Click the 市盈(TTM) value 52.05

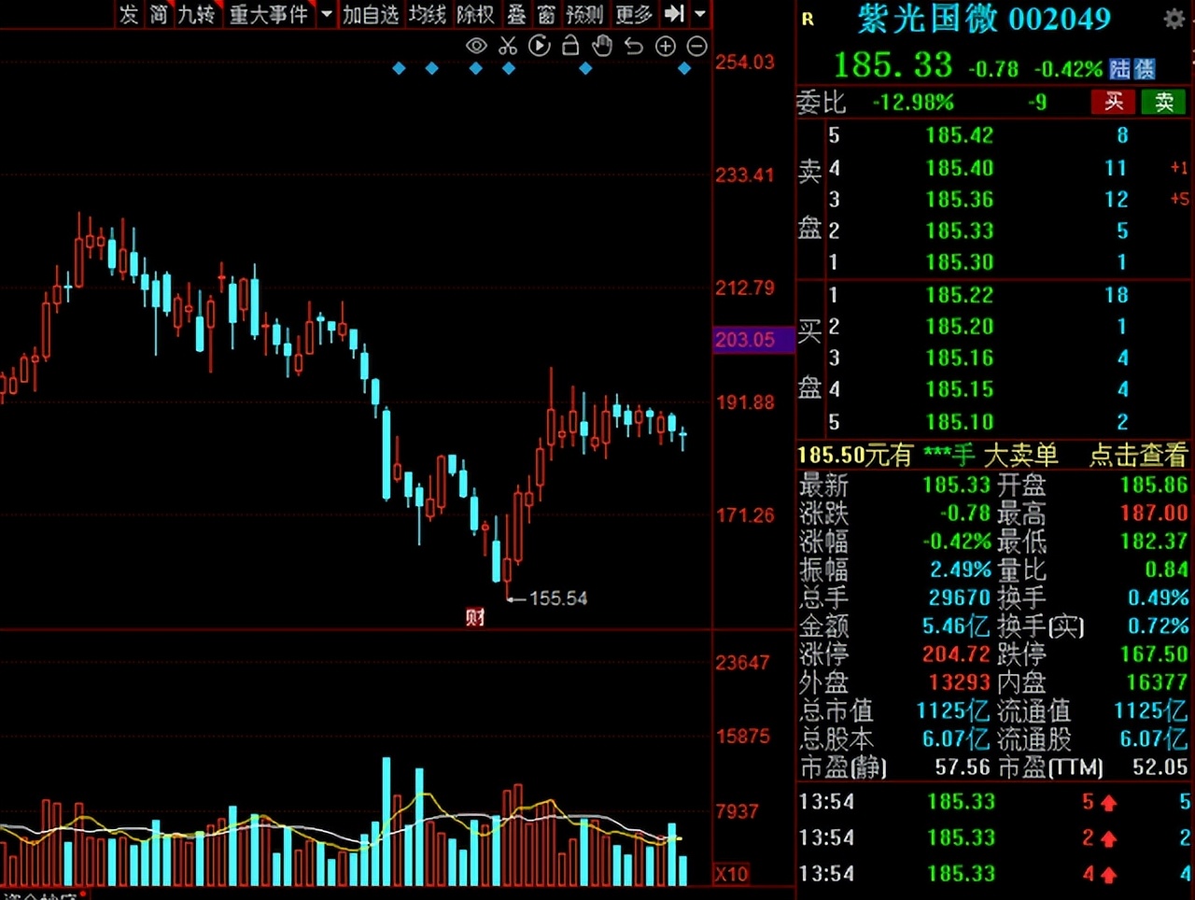click(x=1159, y=767)
